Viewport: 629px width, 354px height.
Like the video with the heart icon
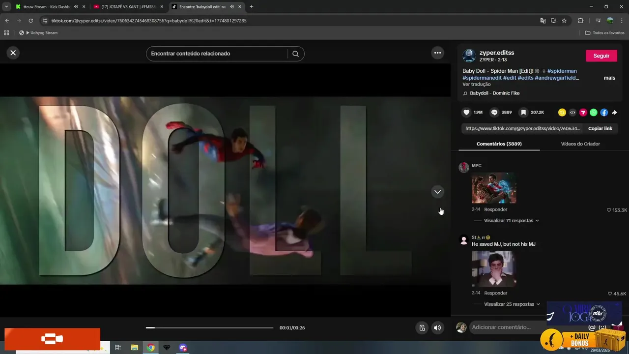(466, 113)
